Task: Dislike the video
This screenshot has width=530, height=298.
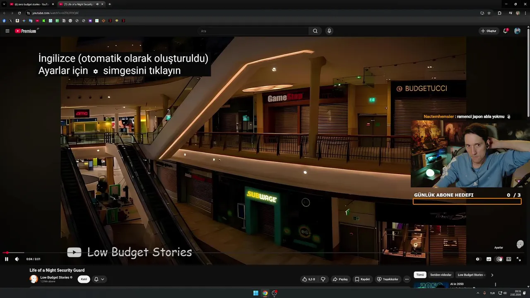Action: (323, 279)
